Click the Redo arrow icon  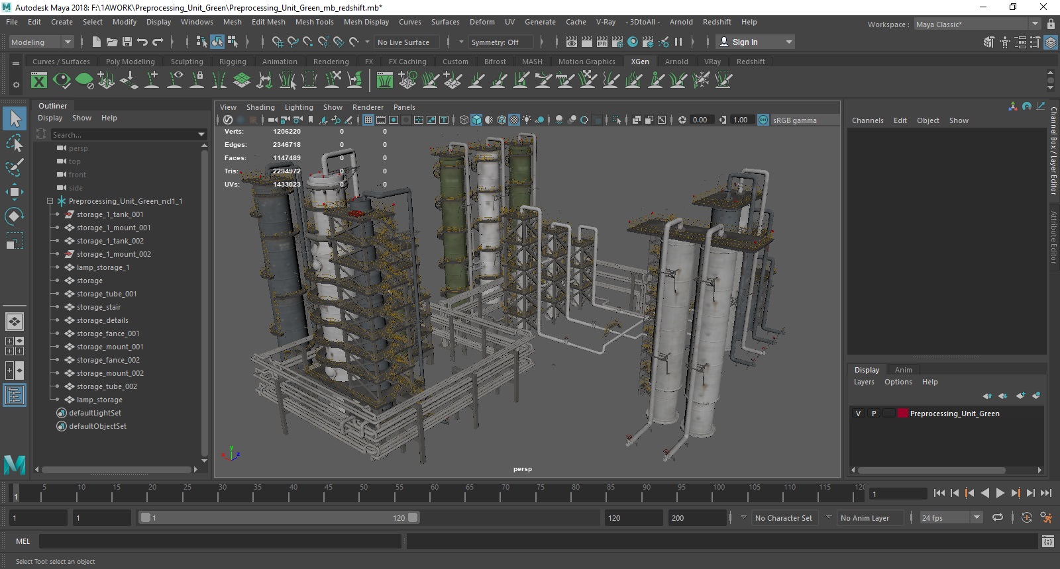click(158, 42)
